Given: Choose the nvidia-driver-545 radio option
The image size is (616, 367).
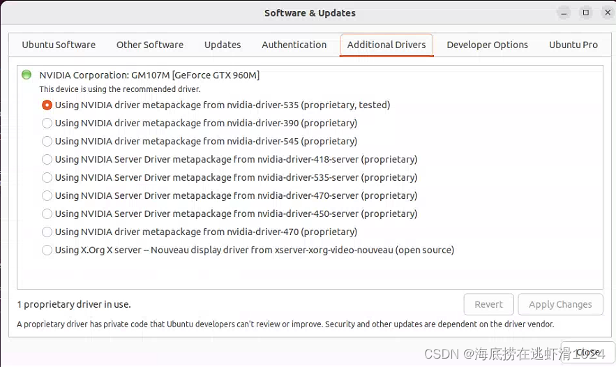Looking at the screenshot, I should [47, 141].
